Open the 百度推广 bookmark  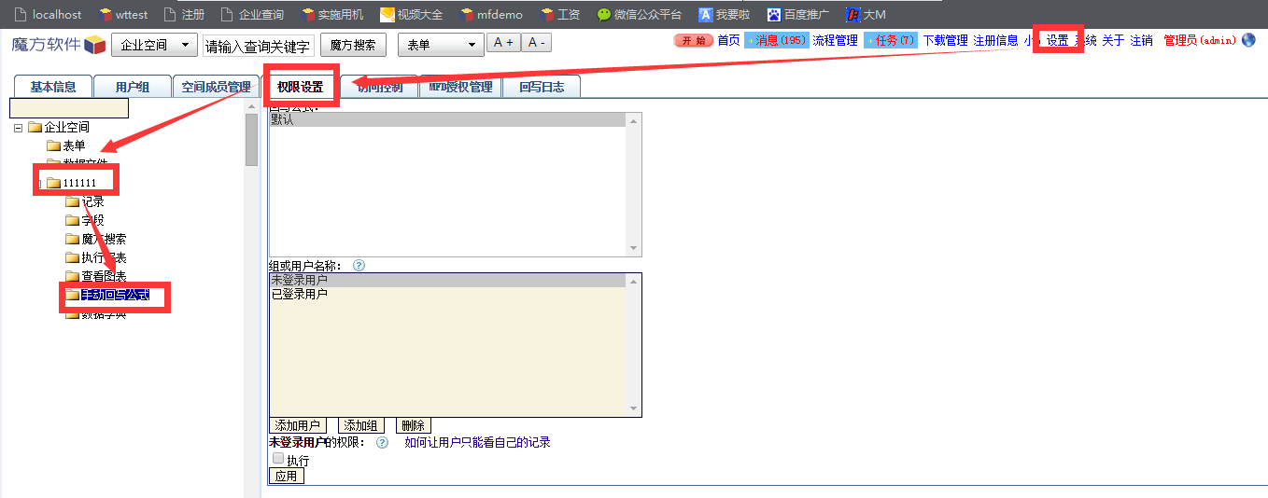click(x=798, y=14)
